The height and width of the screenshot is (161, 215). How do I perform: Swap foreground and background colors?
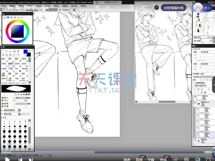click(30, 51)
